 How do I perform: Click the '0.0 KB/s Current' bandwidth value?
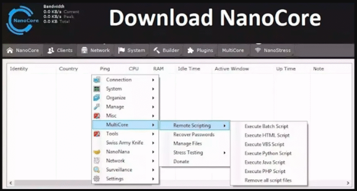(x=61, y=12)
